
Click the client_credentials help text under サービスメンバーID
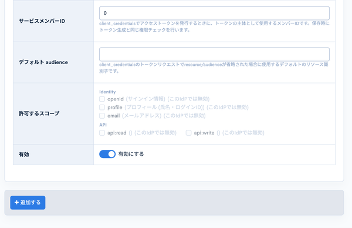[214, 26]
